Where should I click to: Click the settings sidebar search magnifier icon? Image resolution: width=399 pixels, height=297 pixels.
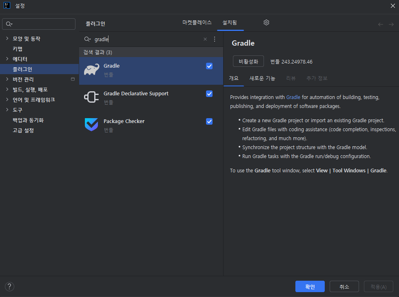pos(9,24)
